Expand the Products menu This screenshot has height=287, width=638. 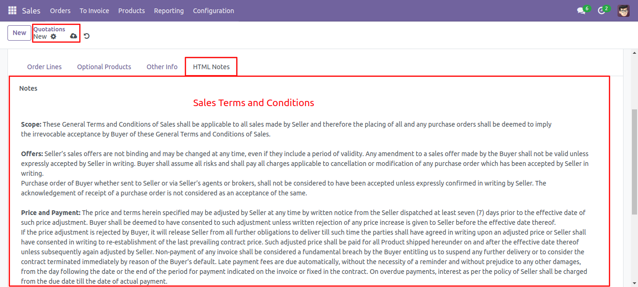click(x=131, y=10)
